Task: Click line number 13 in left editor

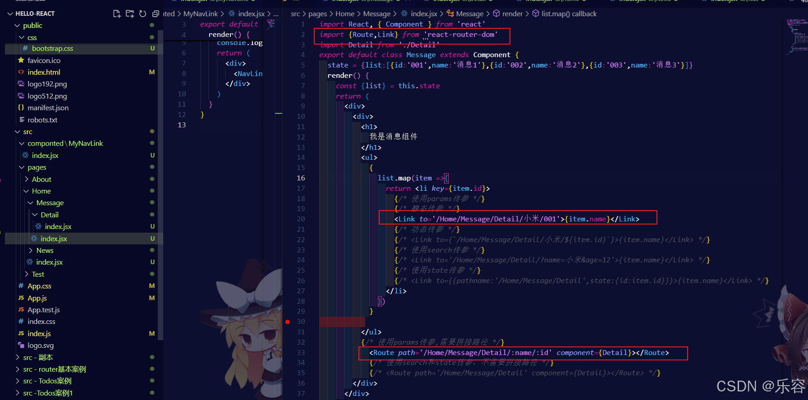Action: 182,125
